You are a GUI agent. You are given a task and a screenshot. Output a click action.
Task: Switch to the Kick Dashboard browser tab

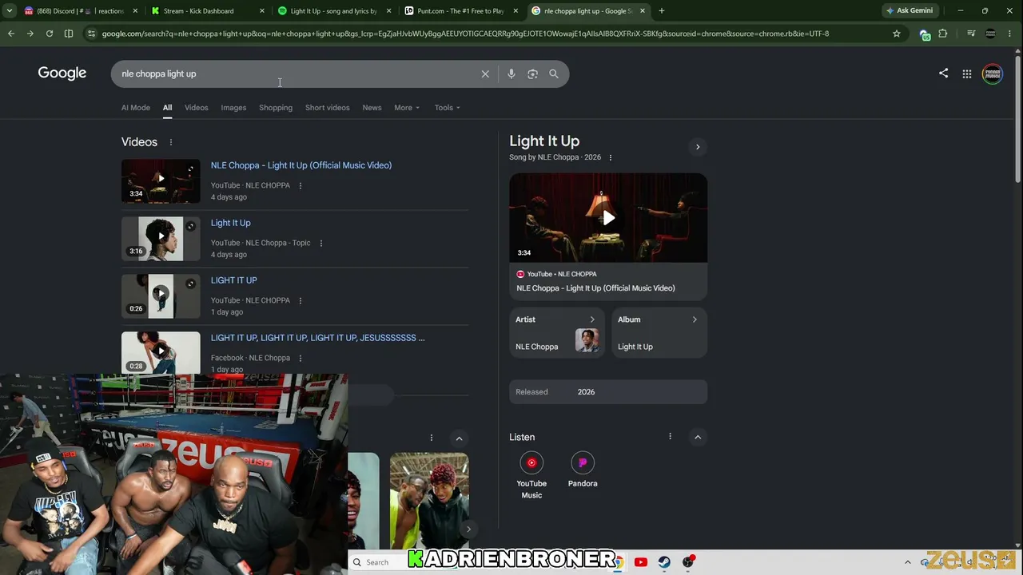point(208,11)
